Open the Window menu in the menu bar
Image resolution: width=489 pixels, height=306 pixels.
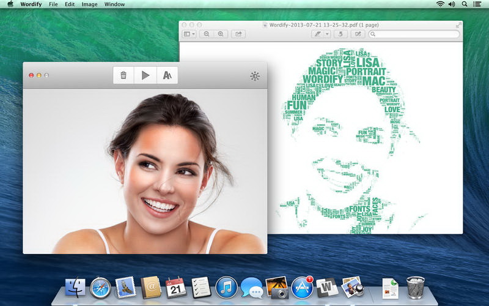(114, 4)
